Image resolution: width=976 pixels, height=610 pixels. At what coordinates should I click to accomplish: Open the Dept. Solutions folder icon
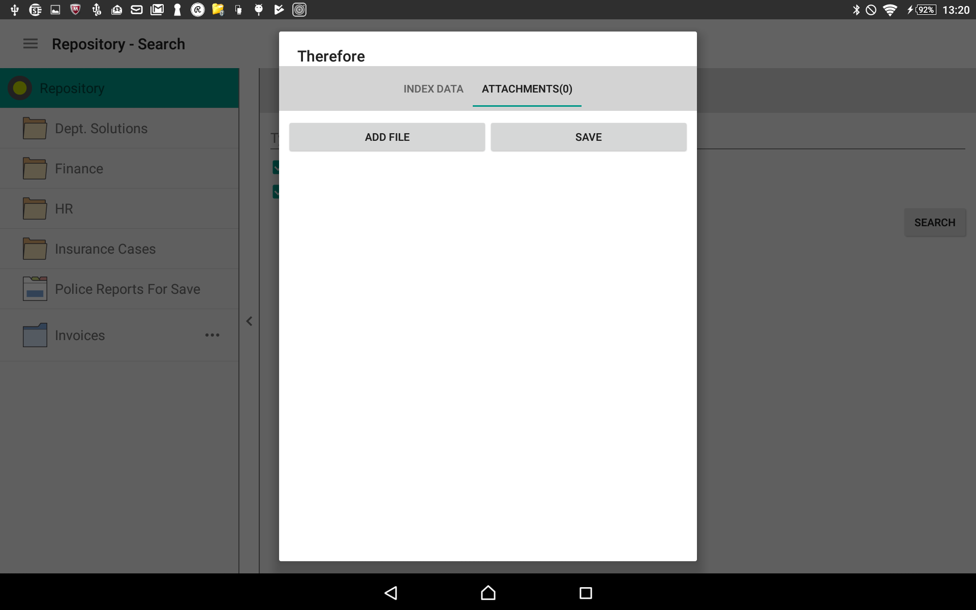click(34, 128)
